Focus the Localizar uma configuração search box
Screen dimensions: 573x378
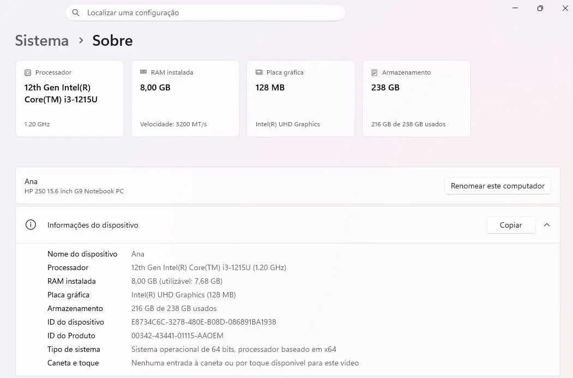[x=206, y=13]
